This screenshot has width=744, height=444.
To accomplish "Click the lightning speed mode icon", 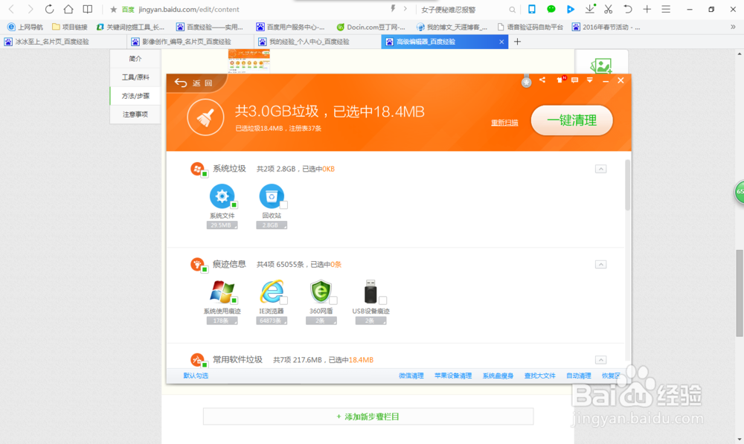I will [393, 8].
